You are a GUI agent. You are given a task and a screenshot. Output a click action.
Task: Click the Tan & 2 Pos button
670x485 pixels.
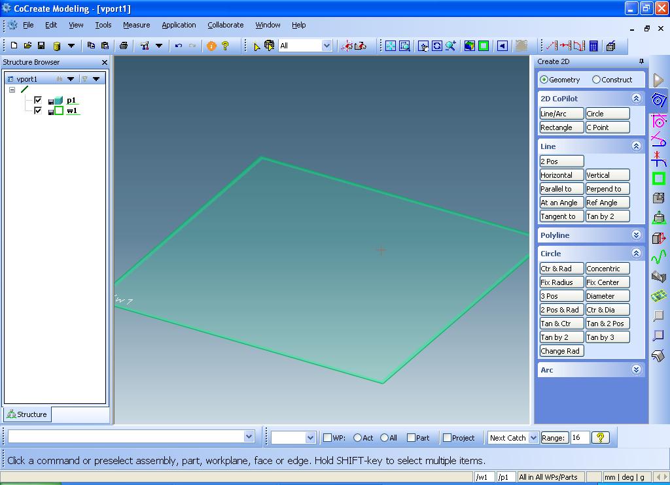(607, 323)
